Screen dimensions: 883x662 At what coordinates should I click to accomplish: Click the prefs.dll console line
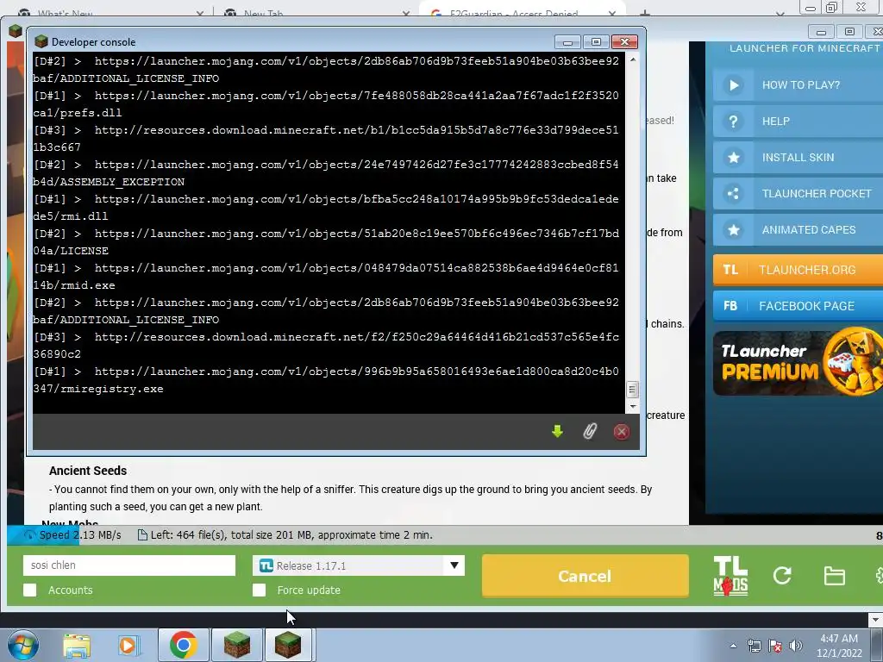[x=326, y=104]
